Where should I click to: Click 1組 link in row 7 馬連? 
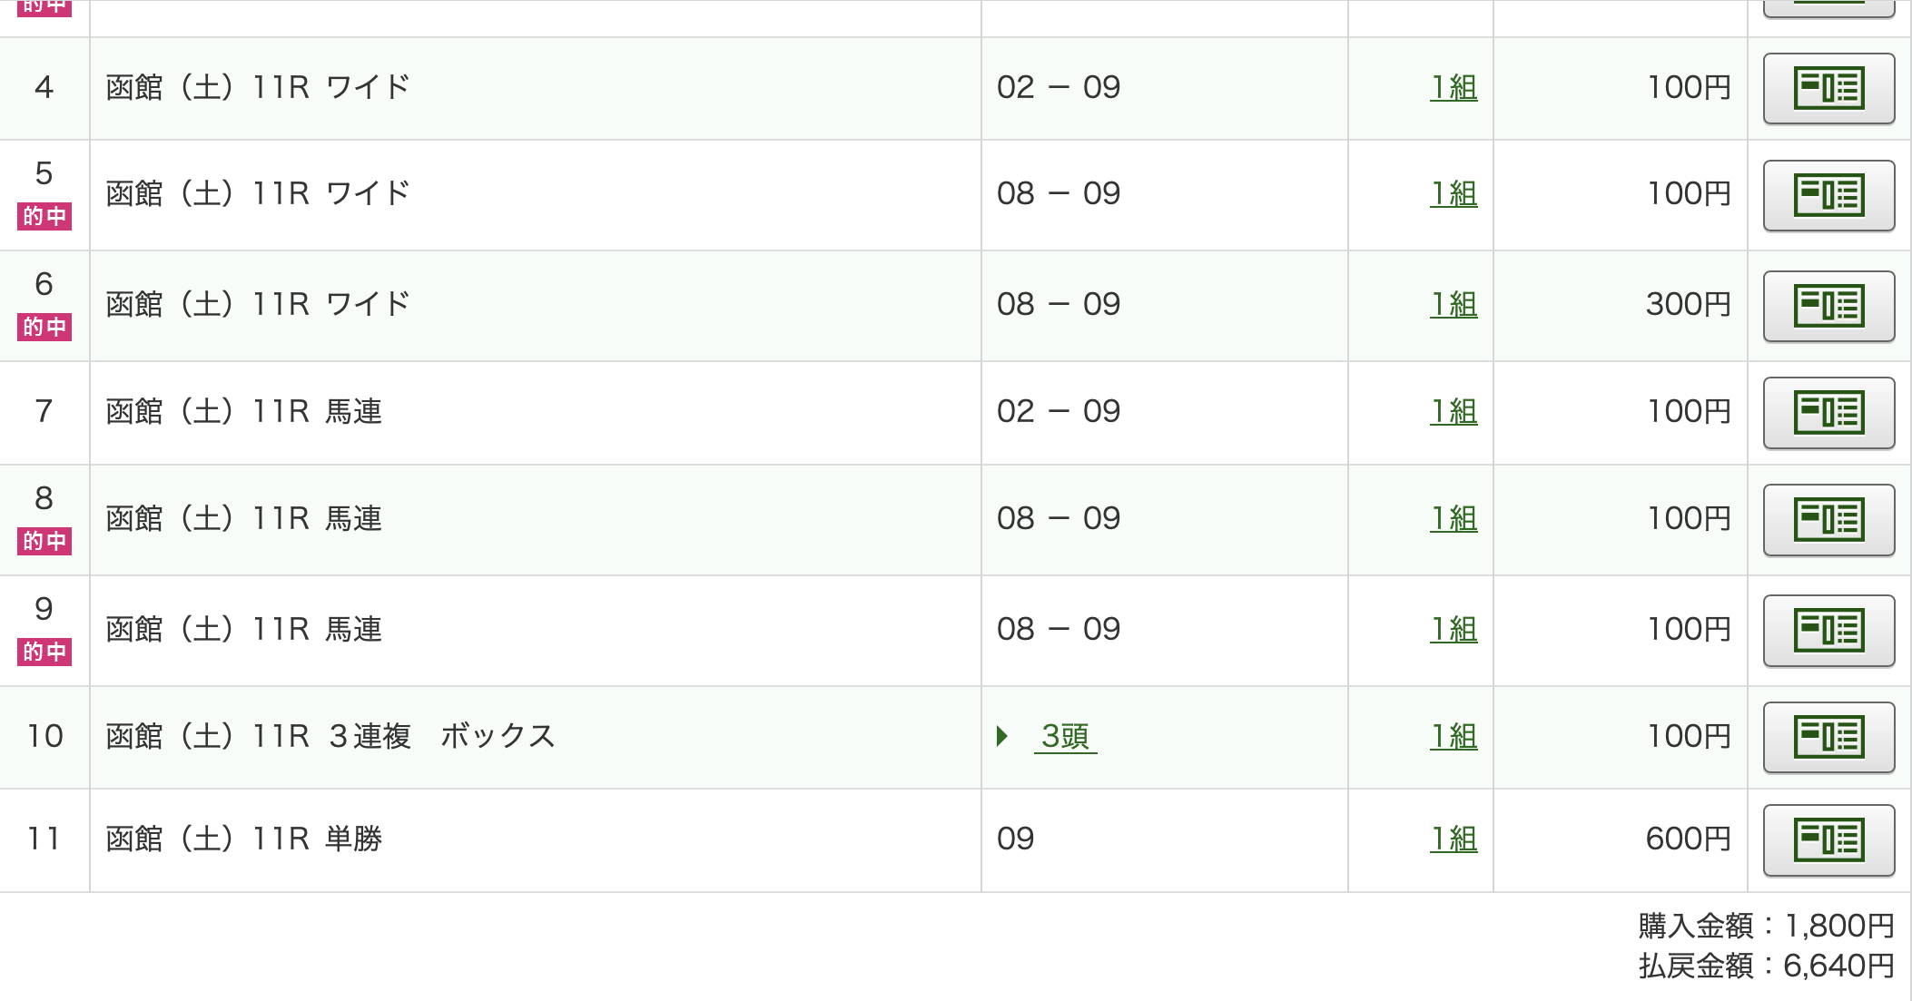click(1454, 411)
